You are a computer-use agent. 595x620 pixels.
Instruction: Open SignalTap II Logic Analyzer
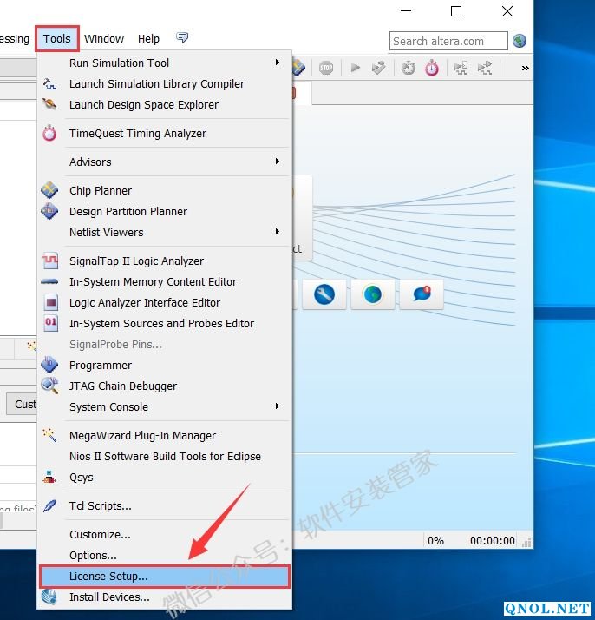[x=136, y=261]
